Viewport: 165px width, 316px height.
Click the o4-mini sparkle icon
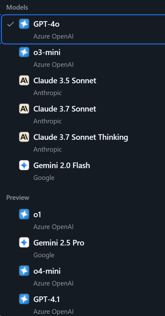[24, 271]
